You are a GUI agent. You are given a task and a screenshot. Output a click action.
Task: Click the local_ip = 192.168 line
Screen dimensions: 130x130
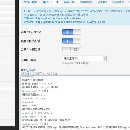(x=38, y=113)
